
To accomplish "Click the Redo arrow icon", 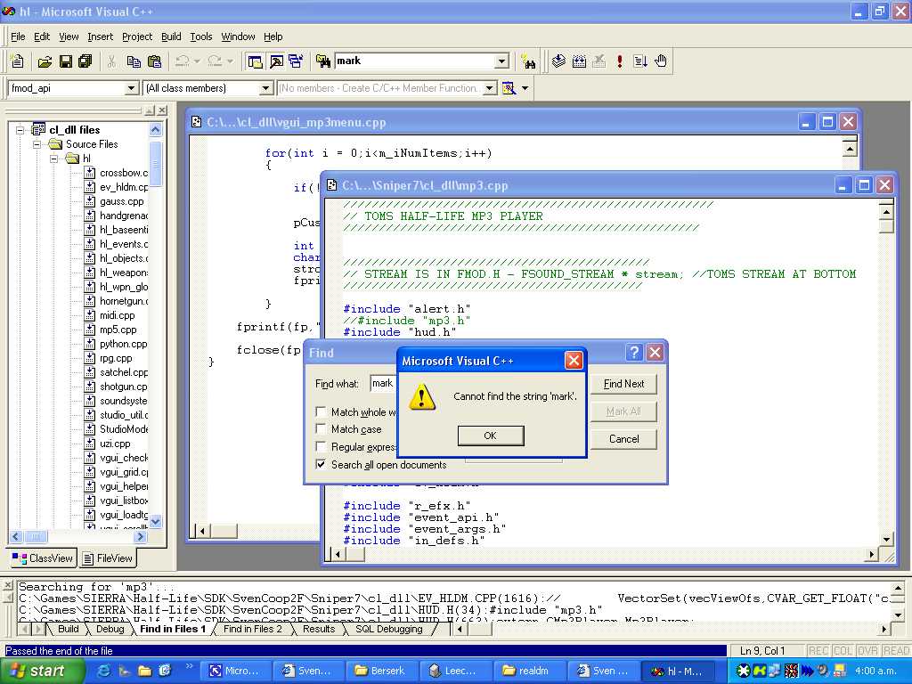I will point(216,61).
